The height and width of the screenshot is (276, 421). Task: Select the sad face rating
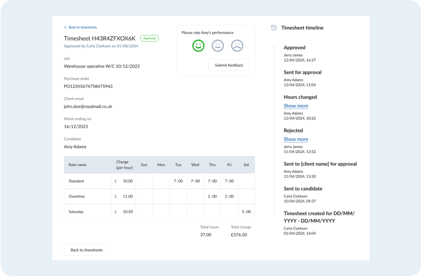tap(237, 46)
